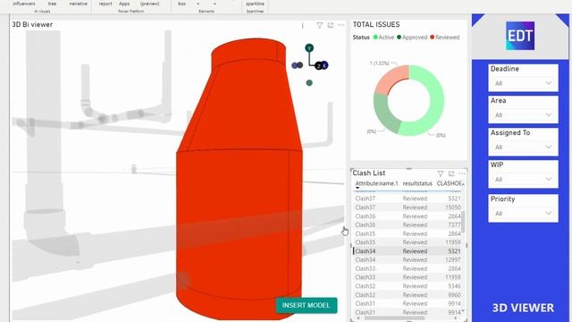Click the Active legend item

click(x=383, y=38)
